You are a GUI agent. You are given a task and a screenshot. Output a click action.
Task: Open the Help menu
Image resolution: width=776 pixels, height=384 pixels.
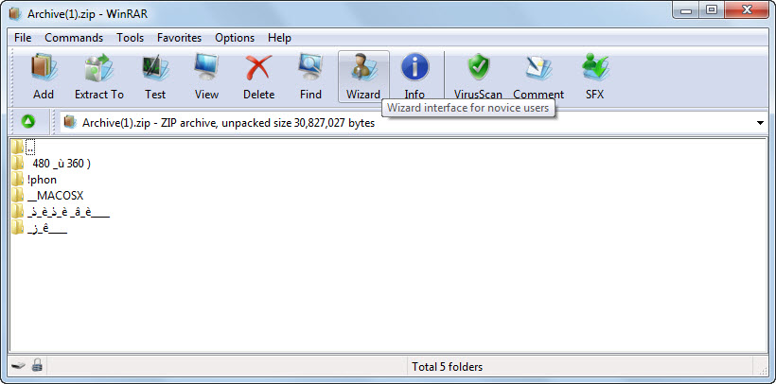click(x=279, y=38)
